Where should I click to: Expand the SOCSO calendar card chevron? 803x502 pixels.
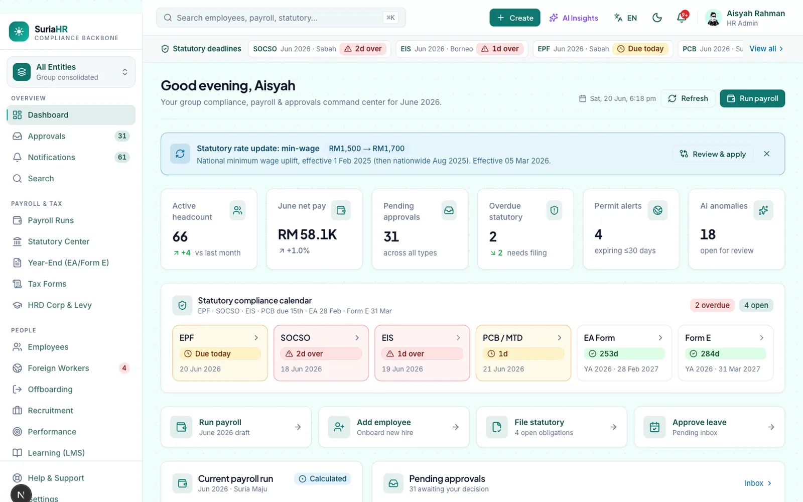pyautogui.click(x=357, y=338)
